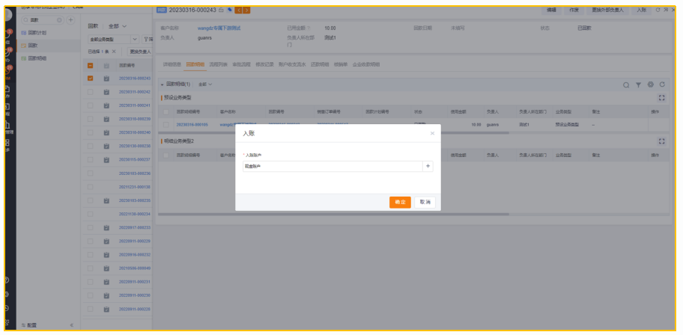Screen dimensions: 683x335
Task: Expand the 预设业务类型 table to fullscreen
Action: pos(662,98)
